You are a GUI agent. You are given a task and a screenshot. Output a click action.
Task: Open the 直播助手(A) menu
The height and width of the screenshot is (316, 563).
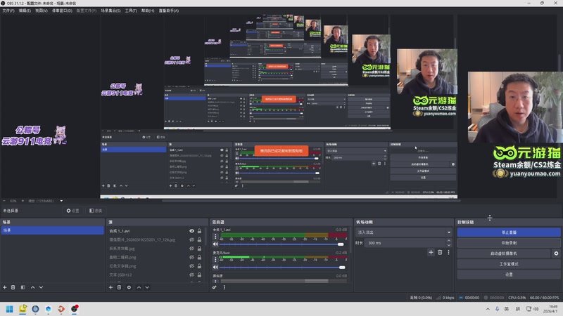(169, 11)
